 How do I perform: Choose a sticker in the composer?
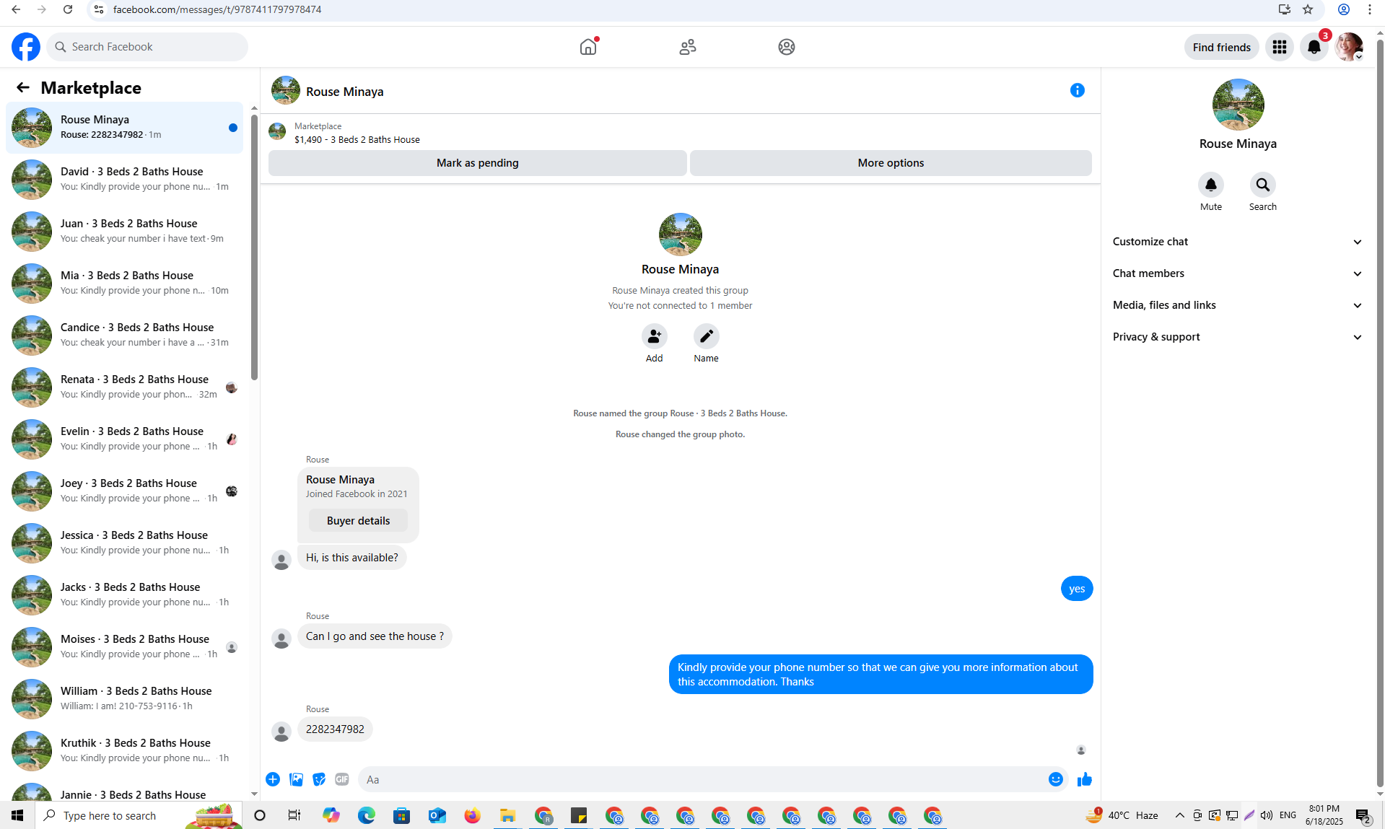319,779
